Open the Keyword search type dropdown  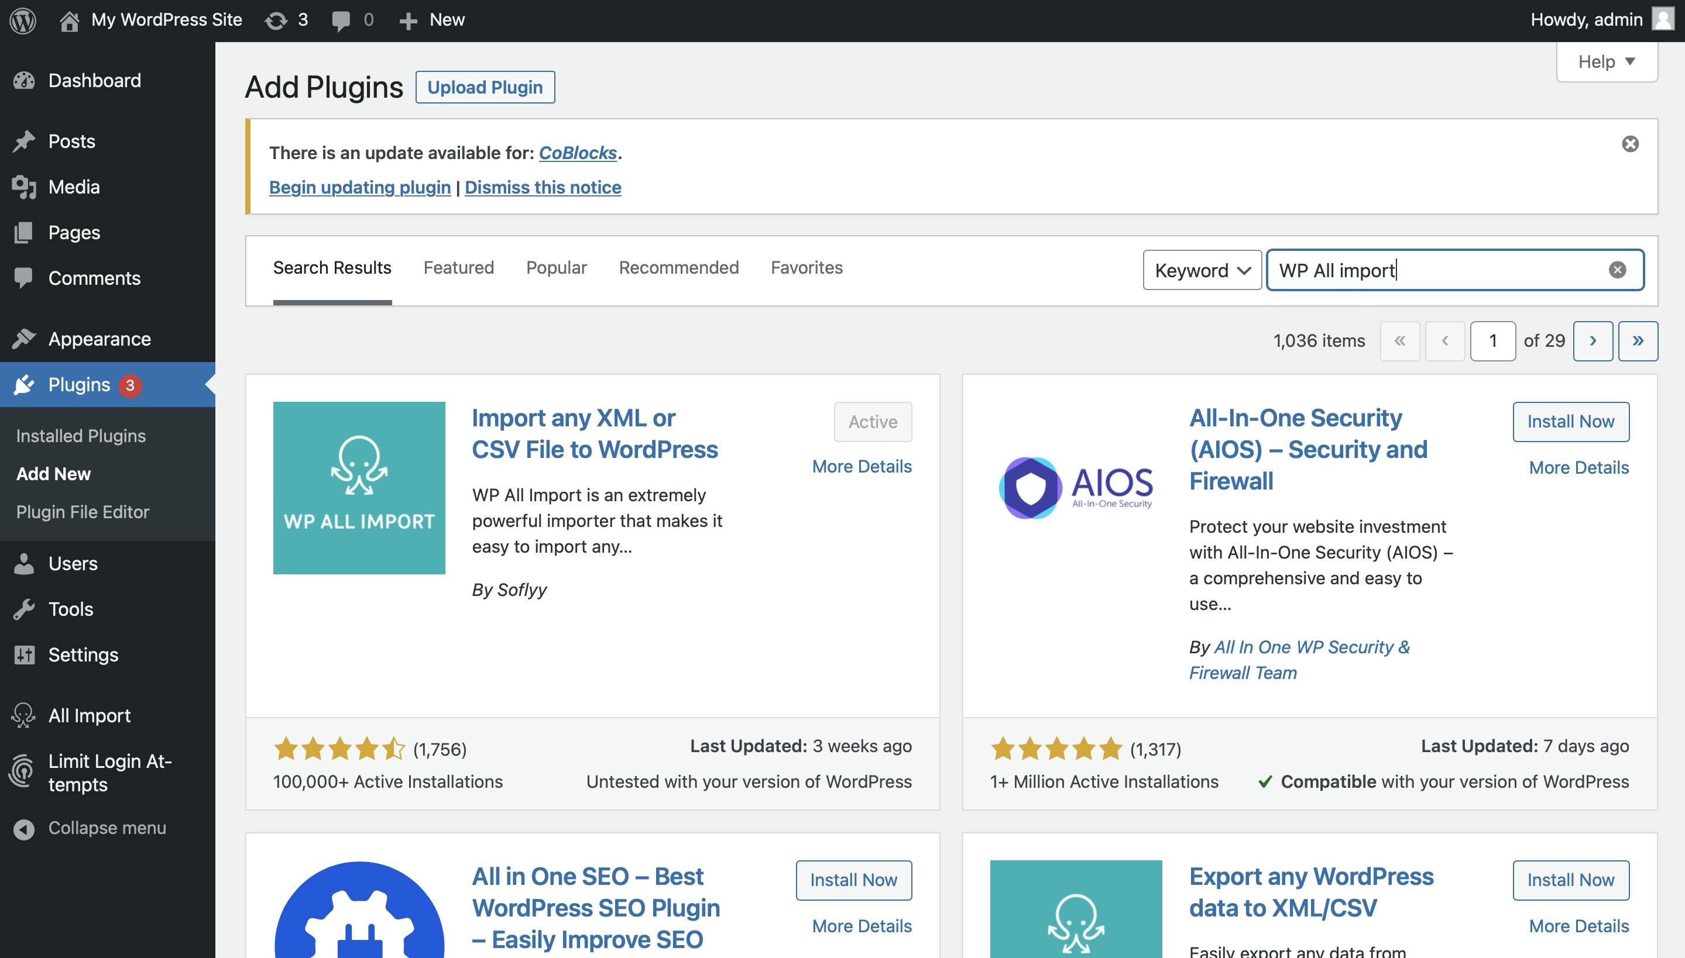point(1202,270)
